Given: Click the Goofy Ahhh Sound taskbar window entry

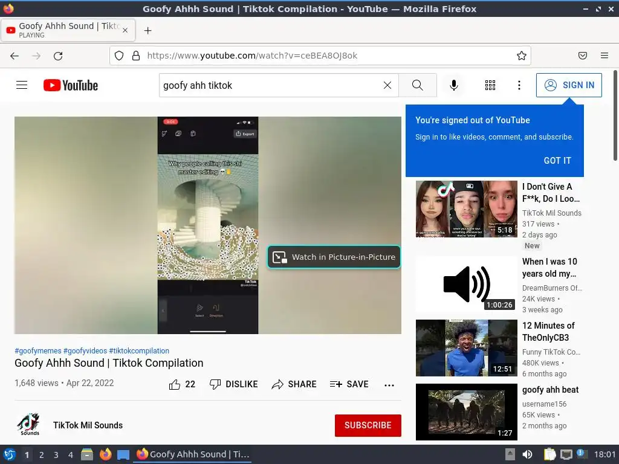Looking at the screenshot, I should point(193,454).
